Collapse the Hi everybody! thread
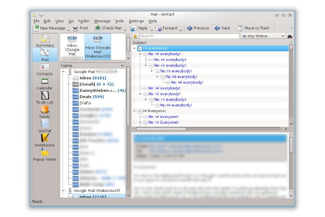Screen dimensions: 325x217 (x=134, y=48)
